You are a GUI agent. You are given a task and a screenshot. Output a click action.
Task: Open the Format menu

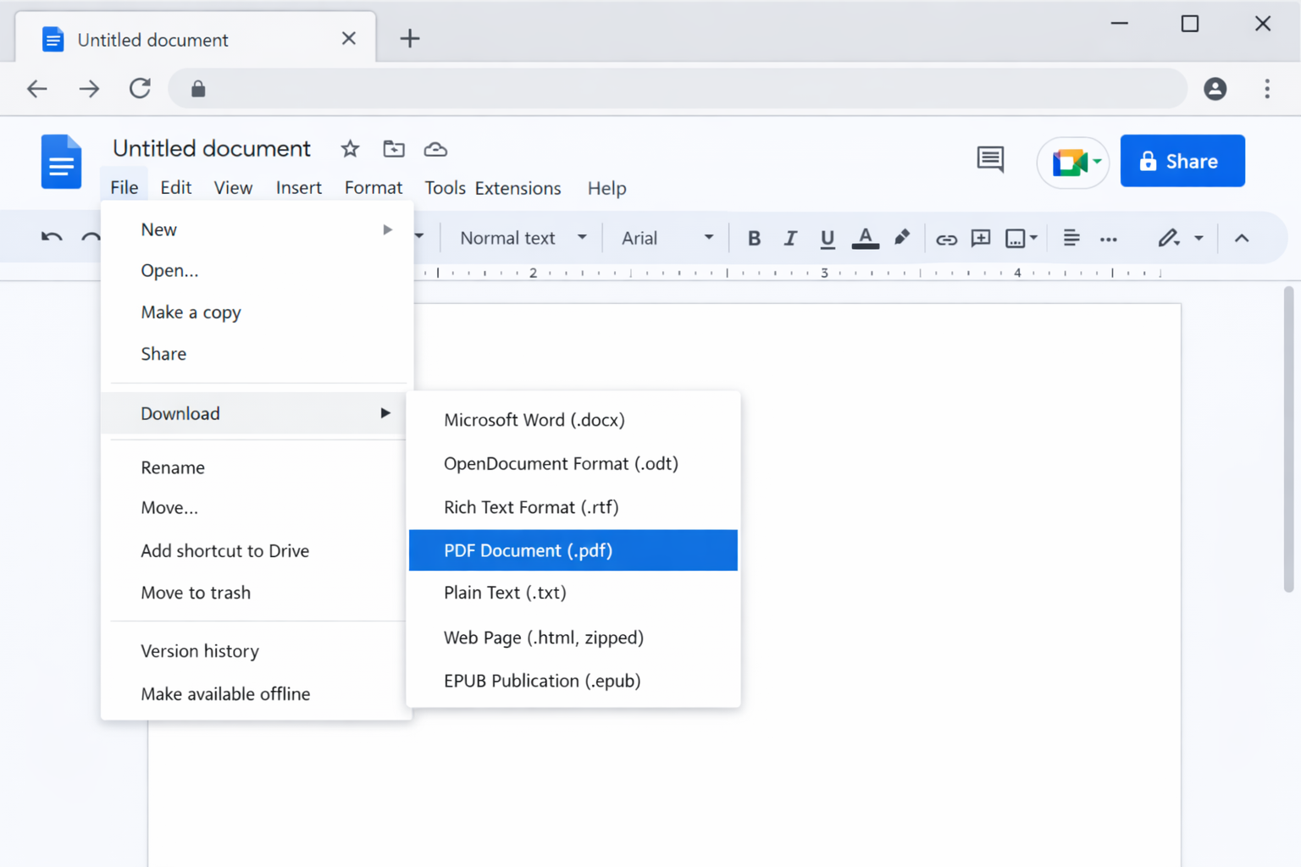click(374, 187)
